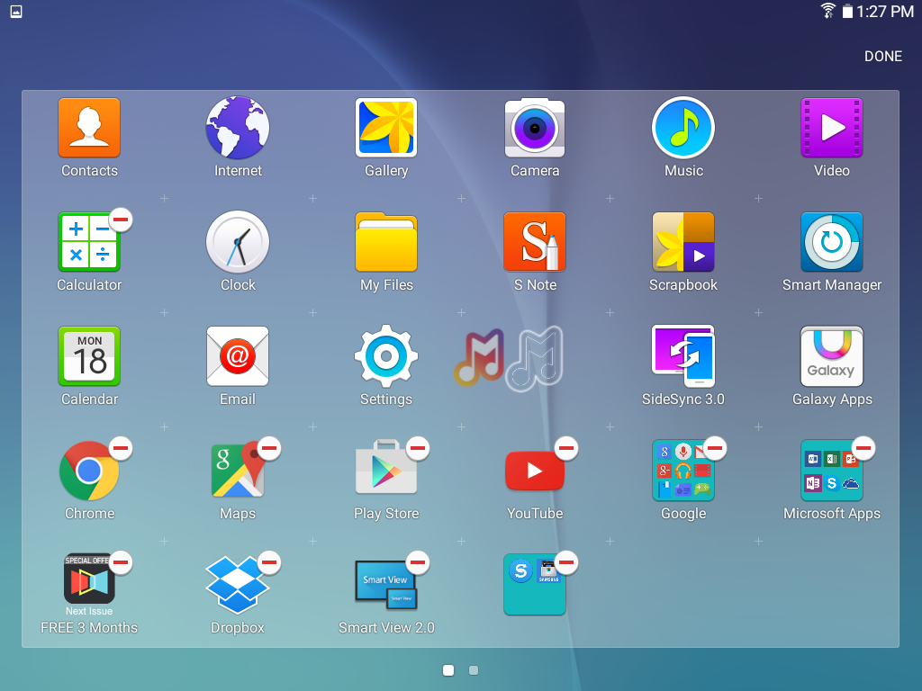Launch the Chrome browser icon

tap(89, 471)
